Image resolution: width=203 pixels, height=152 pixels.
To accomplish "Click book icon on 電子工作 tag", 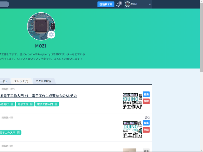I will point(31,104).
